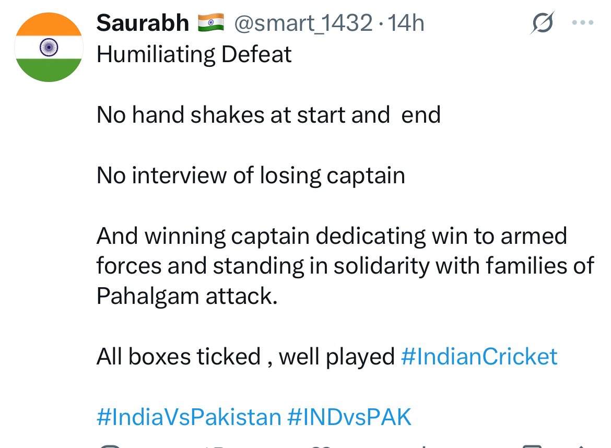Open the #IndianCricket hashtag

(479, 357)
